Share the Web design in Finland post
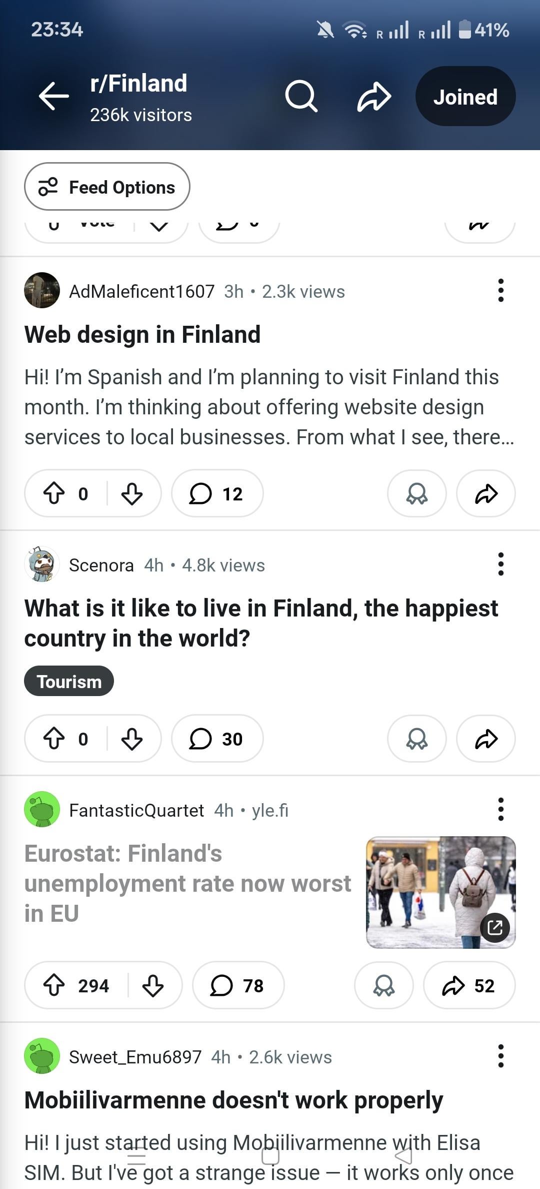The height and width of the screenshot is (1189, 540). 486,493
